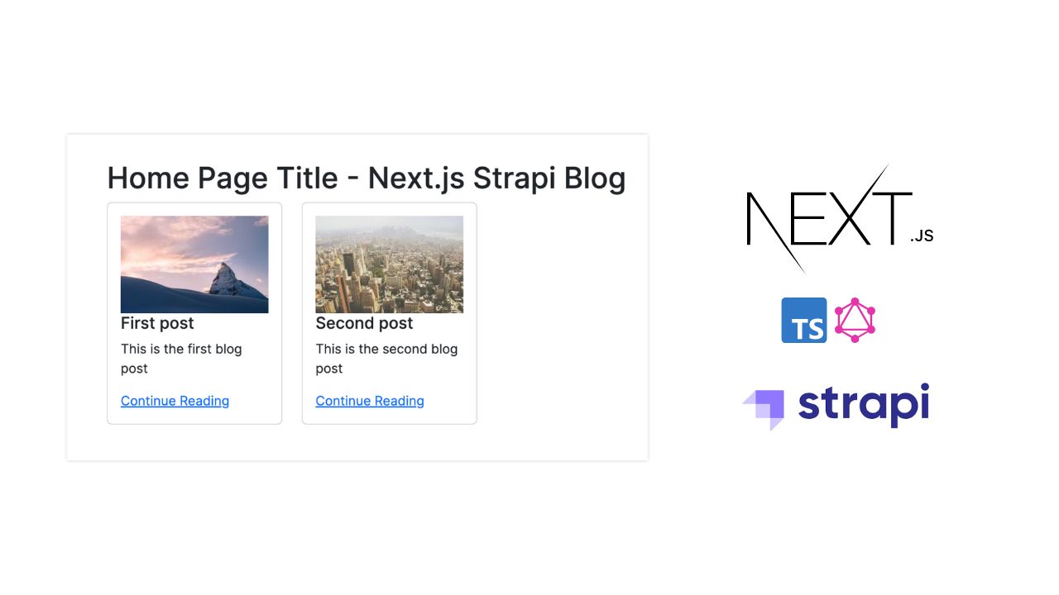Open the Second post city skyline thumbnail
The image size is (1059, 595).
(x=389, y=264)
